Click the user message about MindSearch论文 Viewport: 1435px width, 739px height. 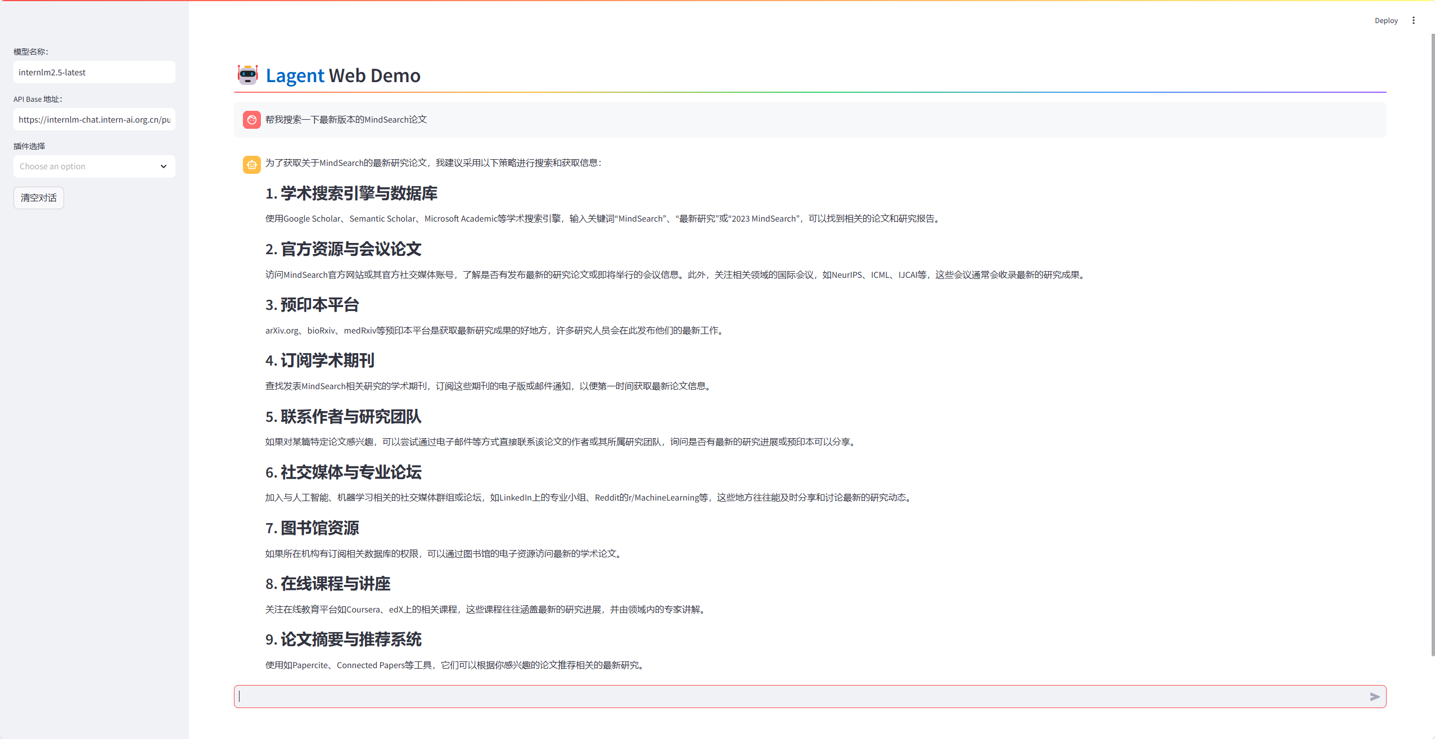(346, 120)
